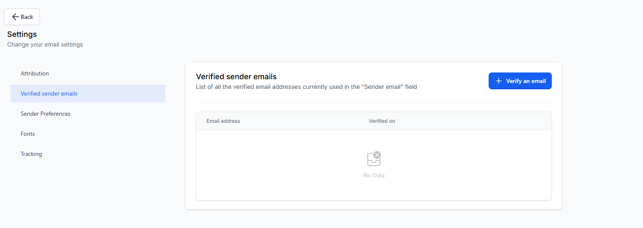Click the Email address column header
The image size is (643, 228).
[223, 121]
